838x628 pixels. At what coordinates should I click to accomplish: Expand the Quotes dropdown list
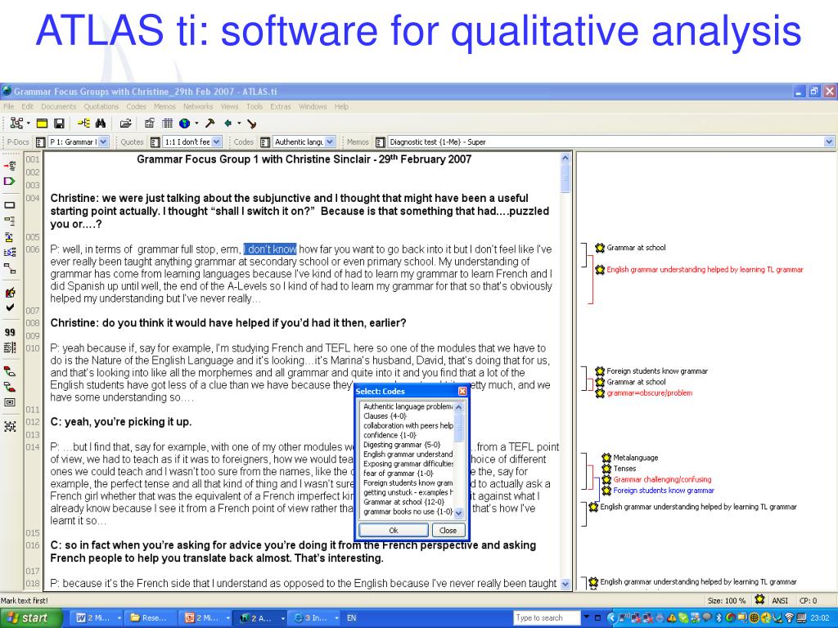coord(216,142)
